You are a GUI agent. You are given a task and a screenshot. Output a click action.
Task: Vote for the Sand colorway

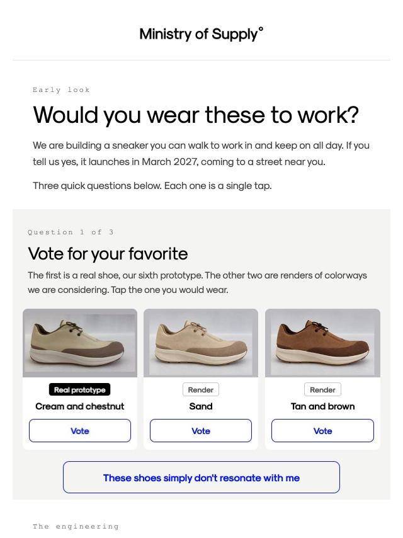coord(201,431)
